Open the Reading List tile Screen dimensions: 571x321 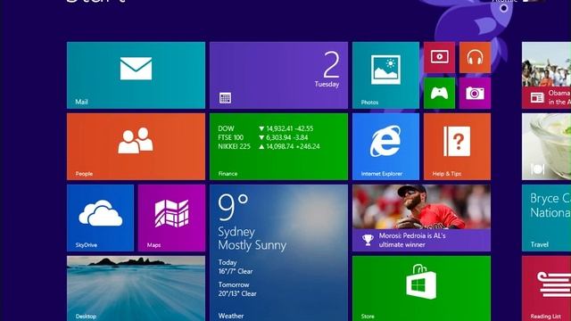tap(546, 289)
